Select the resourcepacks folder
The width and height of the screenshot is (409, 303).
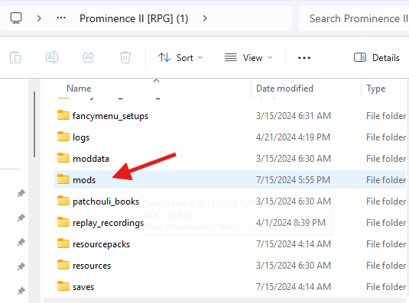point(230,244)
